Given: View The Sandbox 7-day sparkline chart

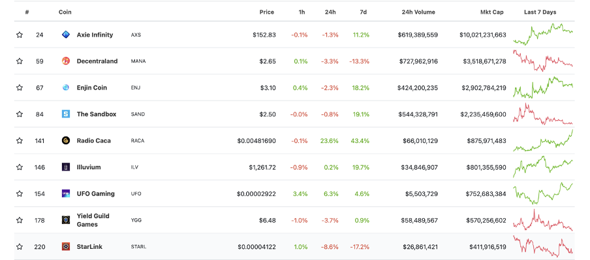Looking at the screenshot, I should click(x=543, y=114).
